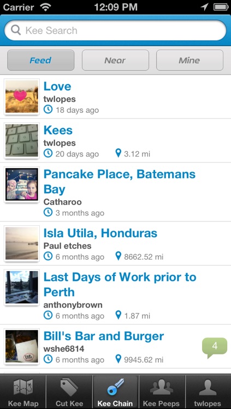The image size is (231, 409).
Task: Switch to the Feed filter
Action: pos(41,60)
